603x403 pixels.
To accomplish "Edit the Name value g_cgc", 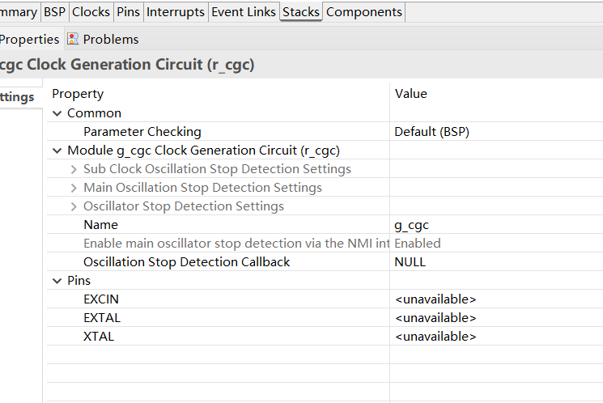I will click(x=411, y=225).
